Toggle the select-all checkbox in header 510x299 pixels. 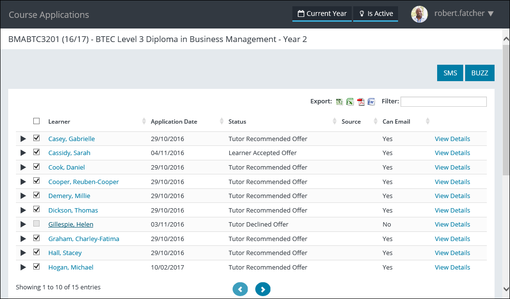pyautogui.click(x=37, y=121)
